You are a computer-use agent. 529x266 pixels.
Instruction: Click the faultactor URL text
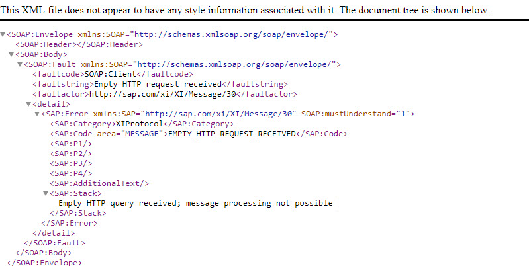(x=162, y=94)
